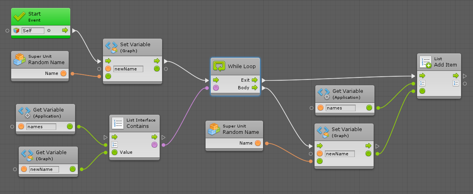This screenshot has height=194, width=473.
Task: Click the green checkmark Start event icon
Action: (20, 16)
